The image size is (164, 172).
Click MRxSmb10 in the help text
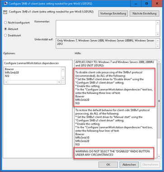tap(82, 138)
